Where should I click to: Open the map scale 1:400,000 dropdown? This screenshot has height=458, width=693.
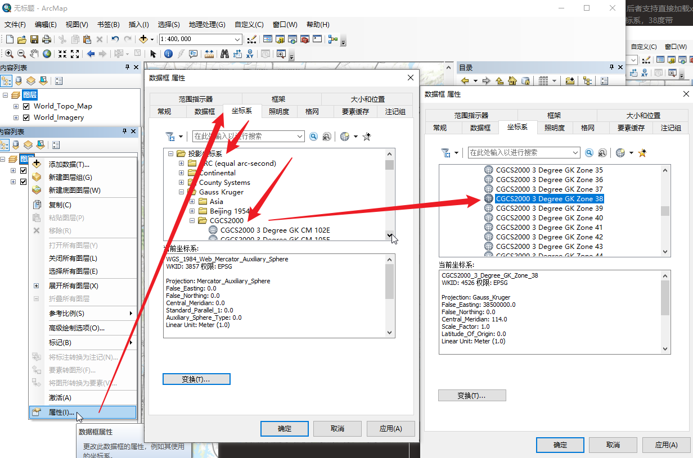[x=237, y=39]
